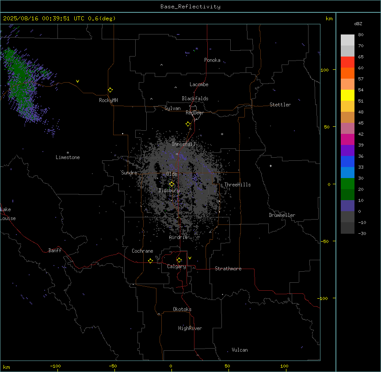Select the Innisfail label inside radar echo
This screenshot has width=381, height=372.
coord(184,144)
